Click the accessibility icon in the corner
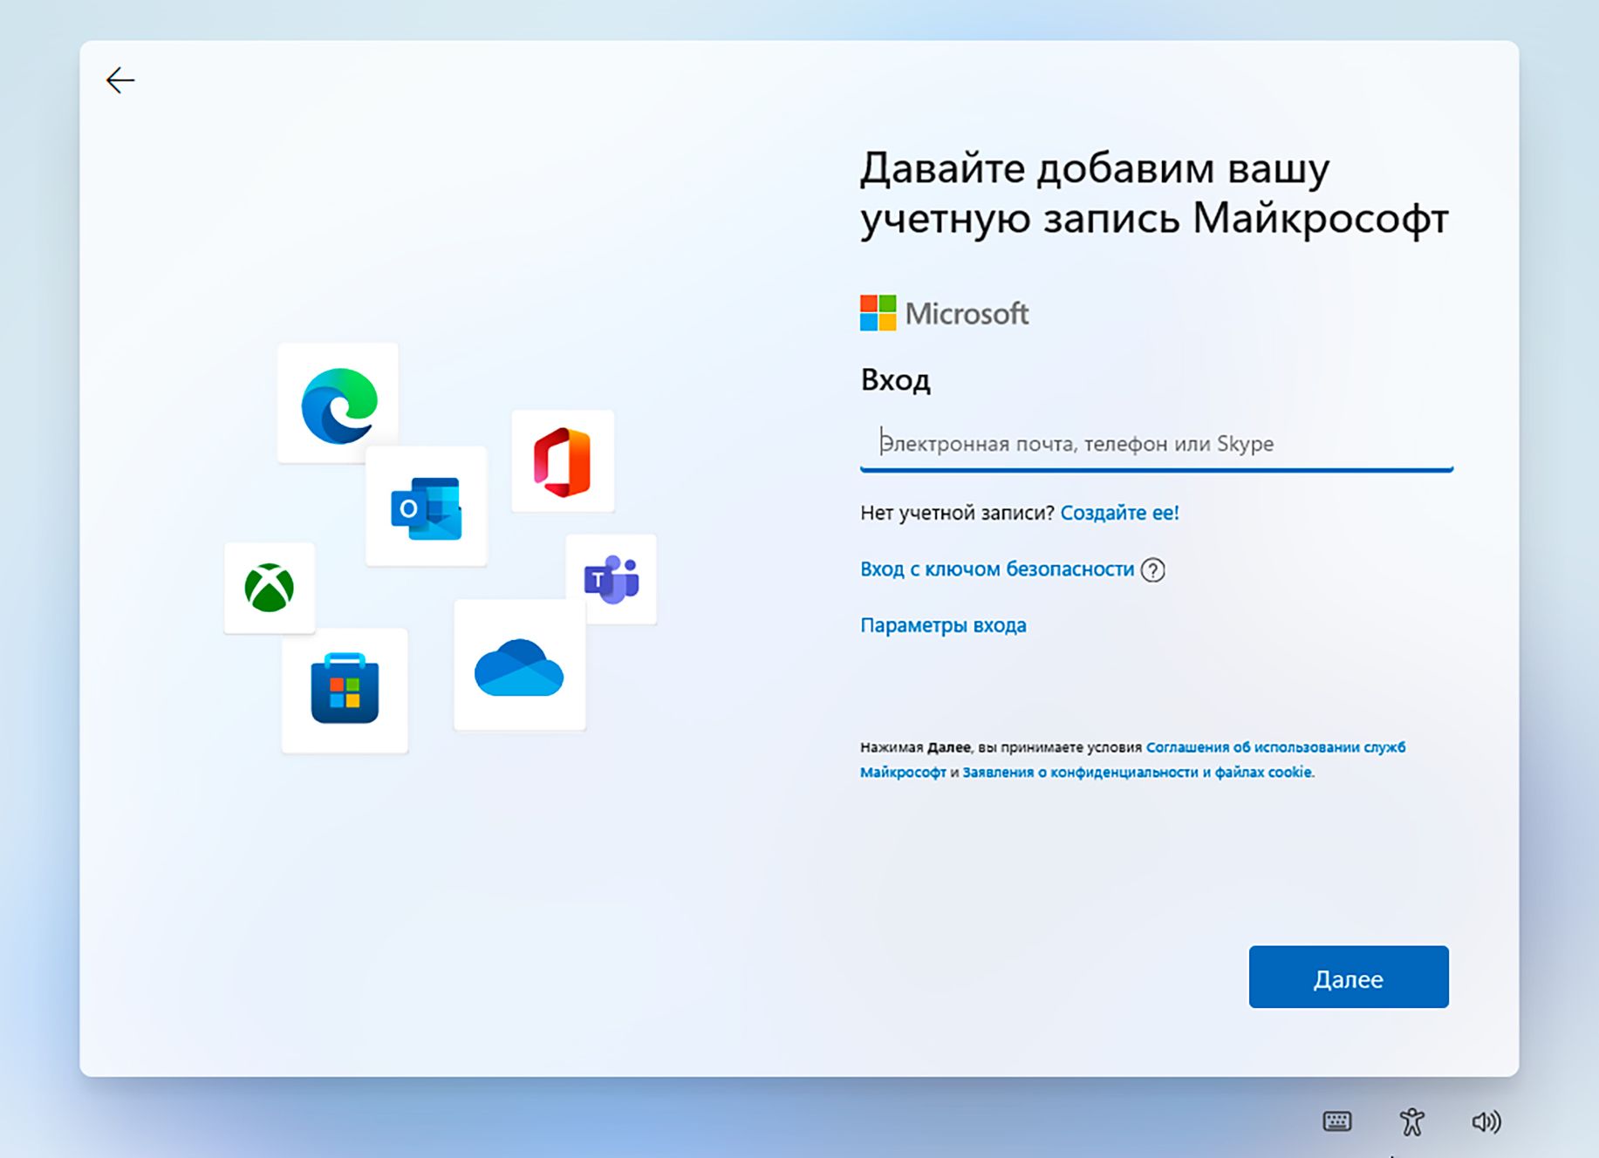This screenshot has height=1158, width=1599. pos(1413,1121)
